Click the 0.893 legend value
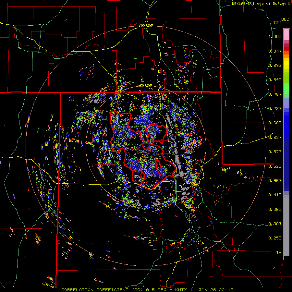 click(x=275, y=65)
